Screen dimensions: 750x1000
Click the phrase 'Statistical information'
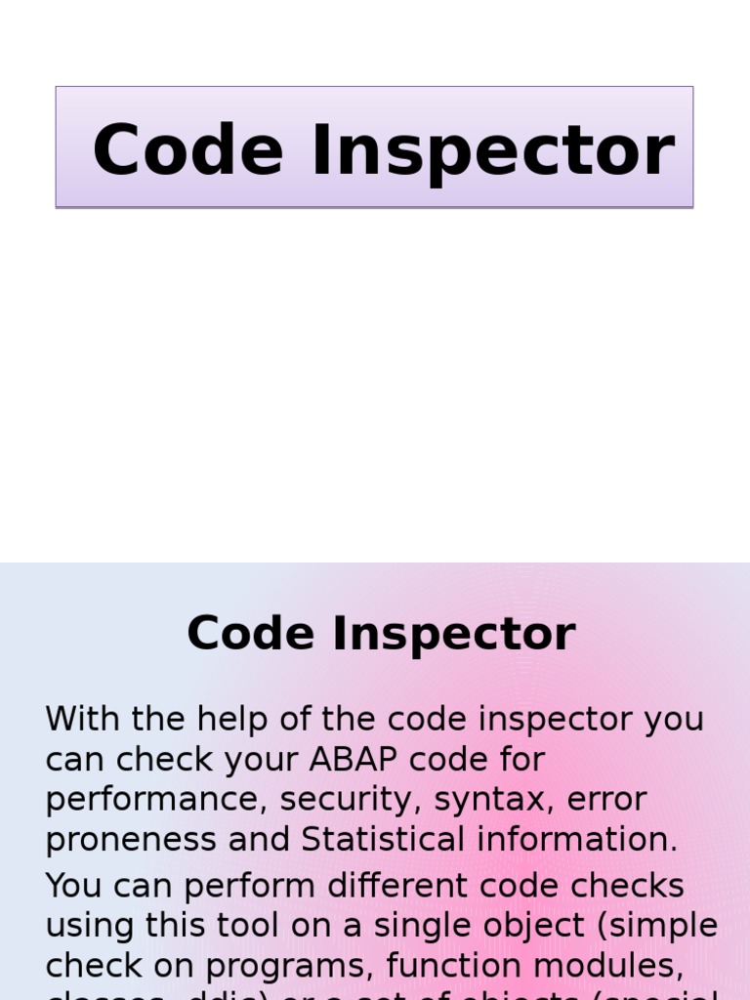tap(488, 840)
